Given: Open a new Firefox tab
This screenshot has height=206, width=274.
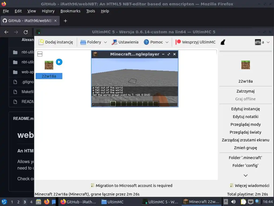Looking at the screenshot, I should 65,21.
